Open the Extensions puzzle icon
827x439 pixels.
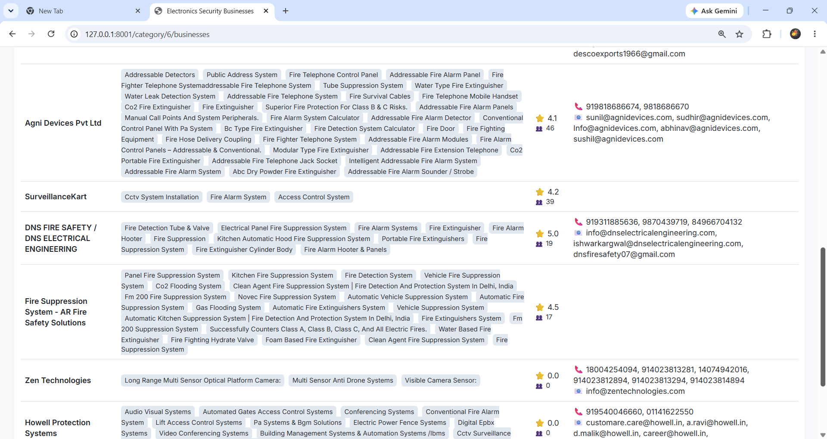pyautogui.click(x=767, y=34)
